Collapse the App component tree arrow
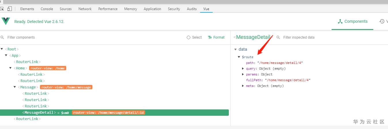The height and width of the screenshot is (129, 388). click(6, 56)
